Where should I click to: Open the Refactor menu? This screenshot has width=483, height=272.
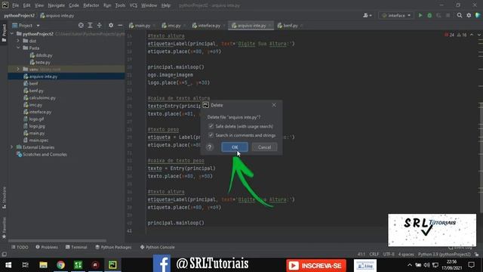[x=91, y=5]
